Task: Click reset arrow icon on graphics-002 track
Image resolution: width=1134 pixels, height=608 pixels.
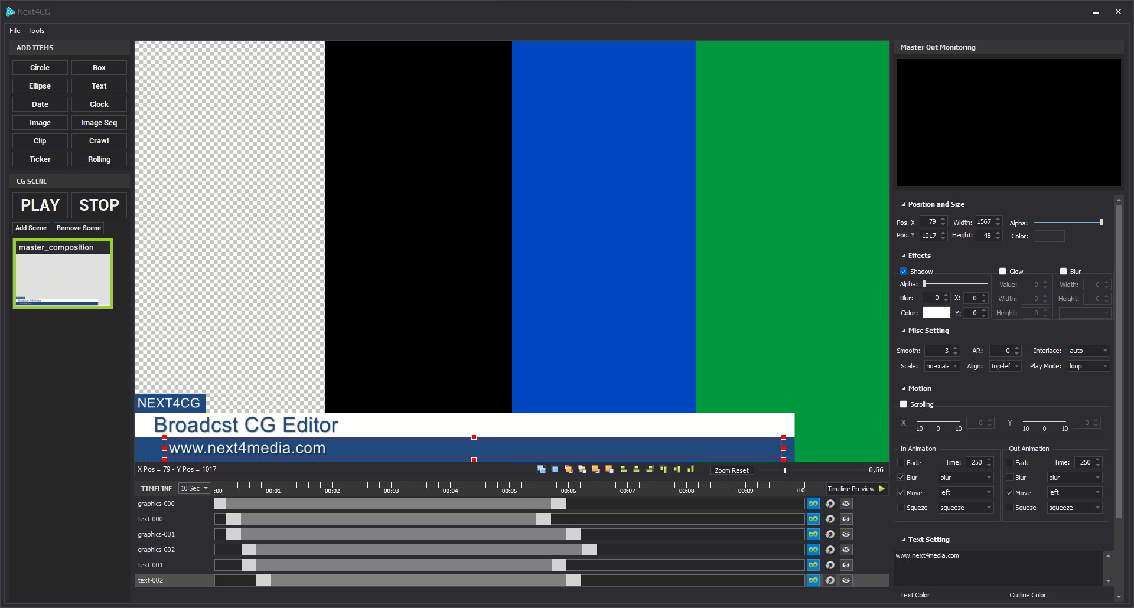Action: pos(830,550)
